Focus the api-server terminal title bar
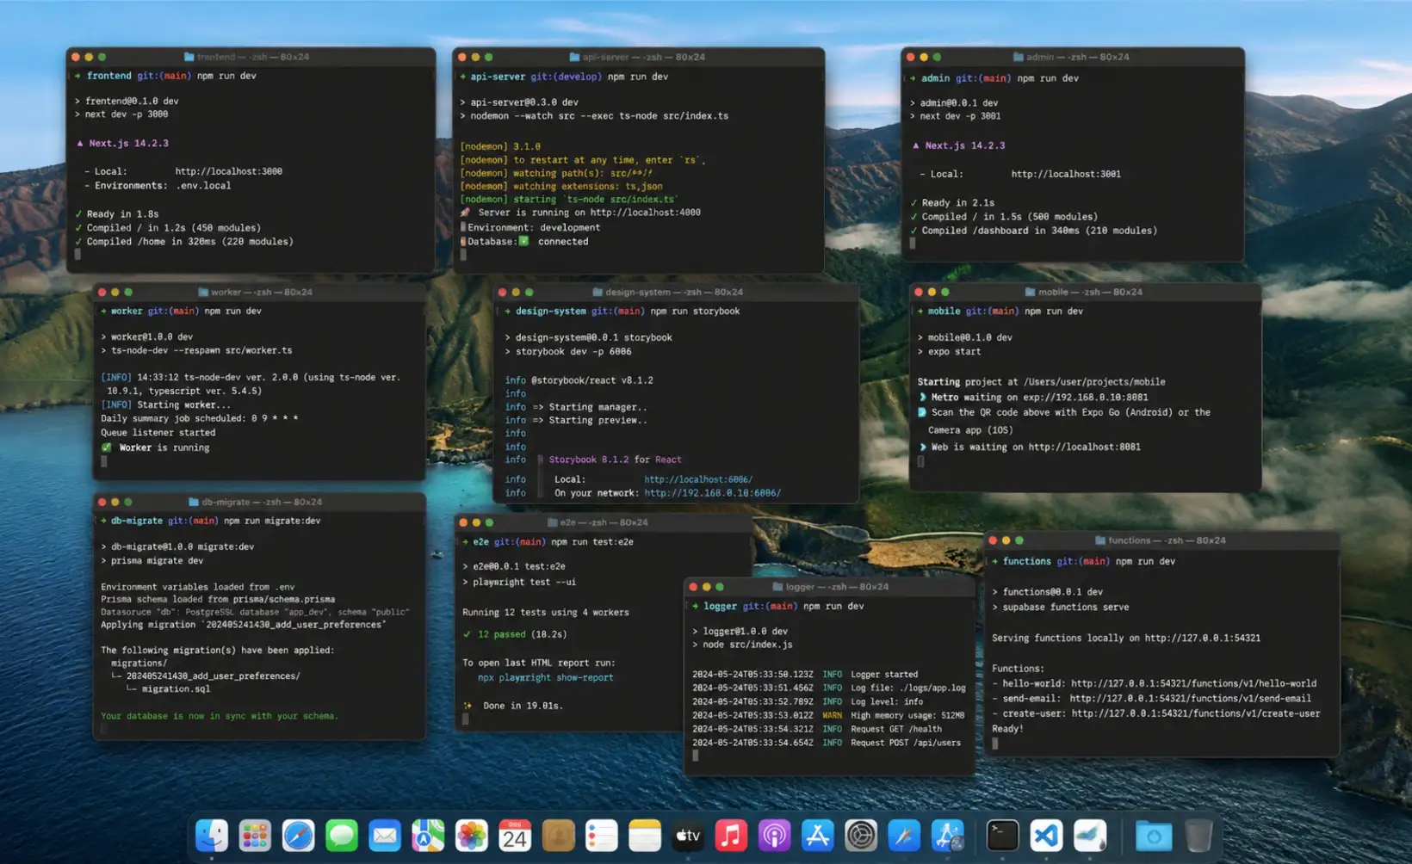The width and height of the screenshot is (1412, 864). [638, 57]
